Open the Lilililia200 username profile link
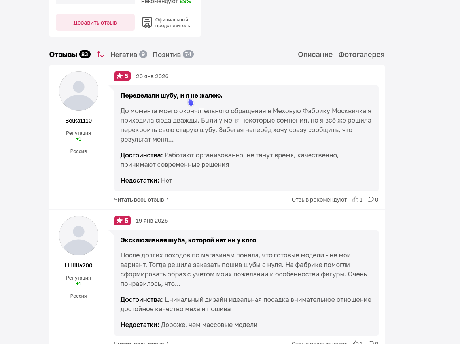460x344 pixels. point(79,265)
